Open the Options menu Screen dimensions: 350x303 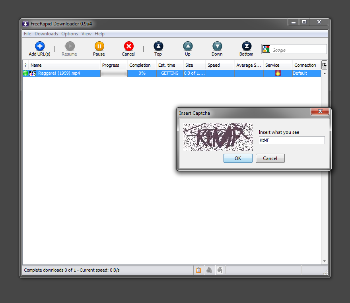[70, 34]
